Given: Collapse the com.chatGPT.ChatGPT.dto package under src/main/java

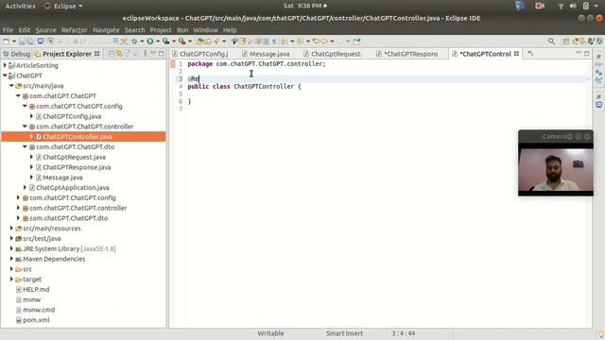Looking at the screenshot, I should click(25, 147).
